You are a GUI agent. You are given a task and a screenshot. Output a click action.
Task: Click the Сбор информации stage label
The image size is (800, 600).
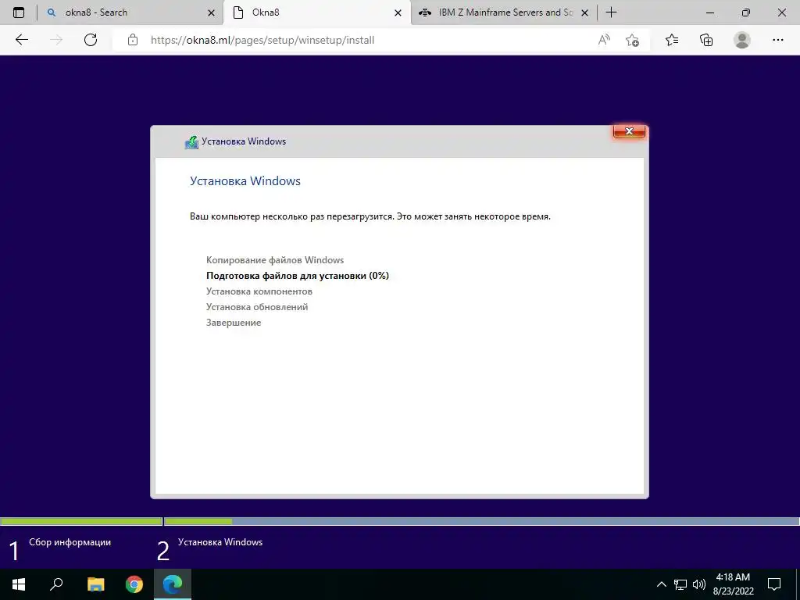click(x=70, y=542)
